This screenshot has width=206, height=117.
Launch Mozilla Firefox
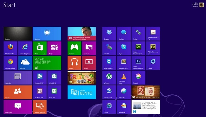pyautogui.click(x=10, y=48)
